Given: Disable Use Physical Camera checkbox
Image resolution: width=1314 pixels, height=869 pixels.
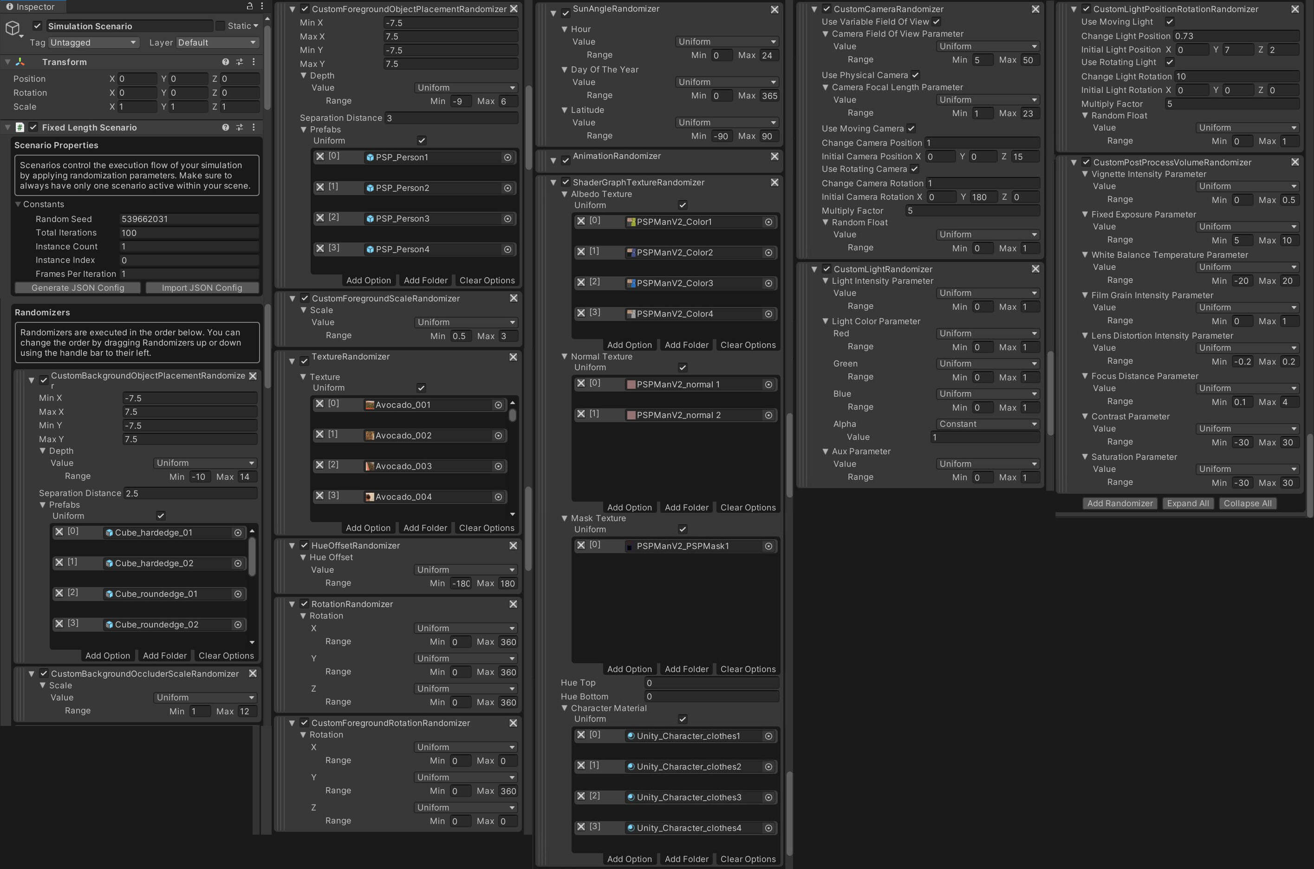Looking at the screenshot, I should (916, 75).
